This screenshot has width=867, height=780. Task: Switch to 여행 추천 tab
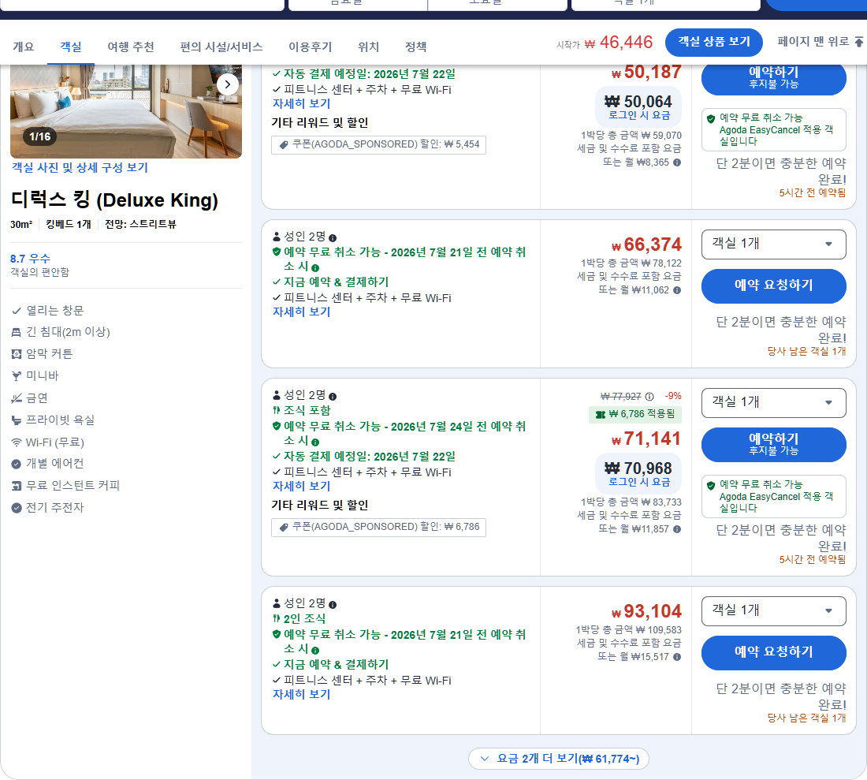point(131,47)
